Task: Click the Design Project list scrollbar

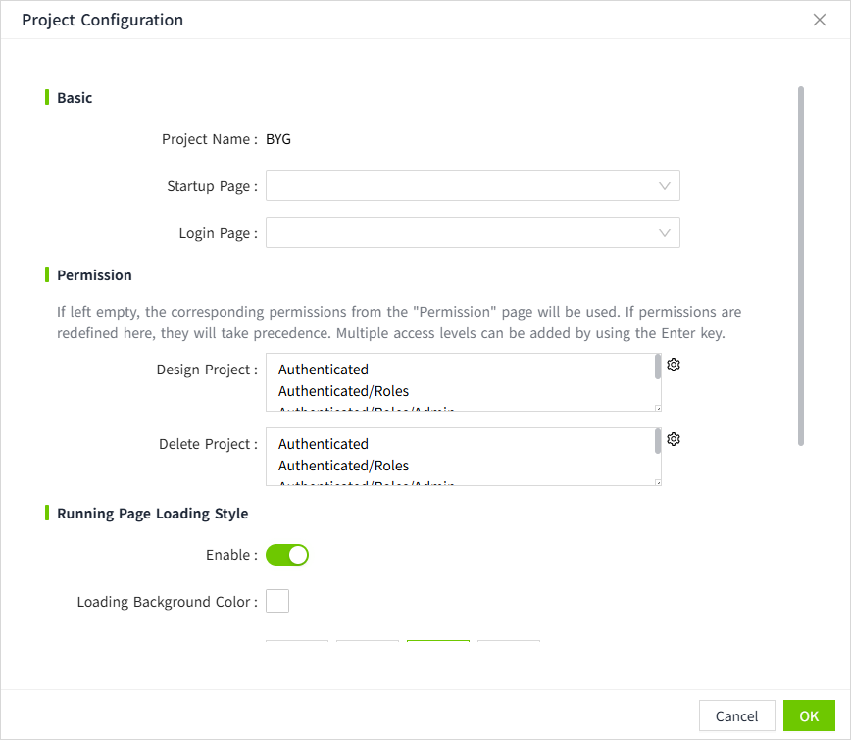Action: click(x=658, y=367)
